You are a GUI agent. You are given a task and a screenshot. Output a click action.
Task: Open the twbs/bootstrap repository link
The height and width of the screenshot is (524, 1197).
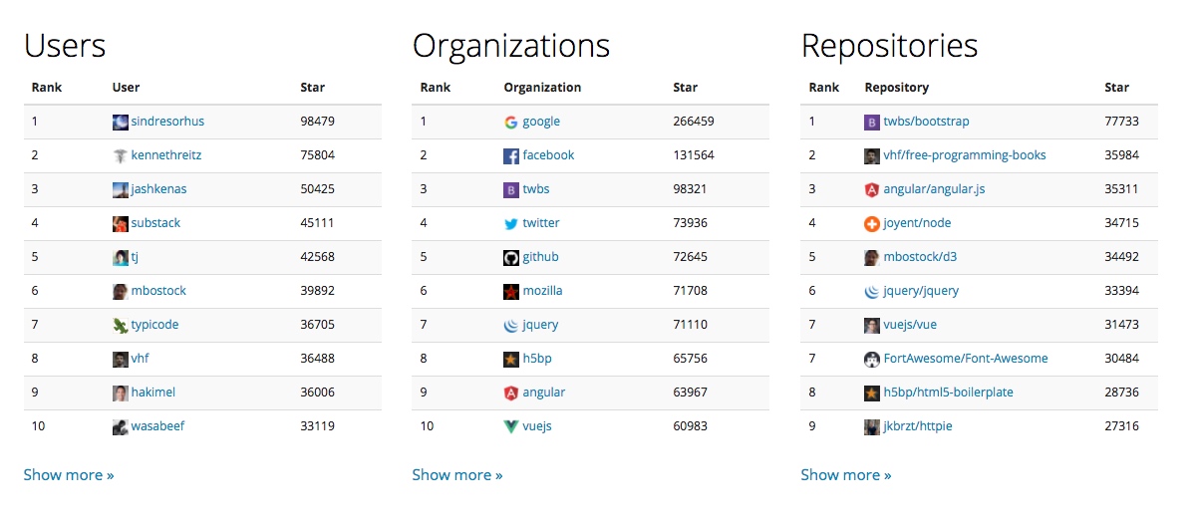click(x=926, y=122)
